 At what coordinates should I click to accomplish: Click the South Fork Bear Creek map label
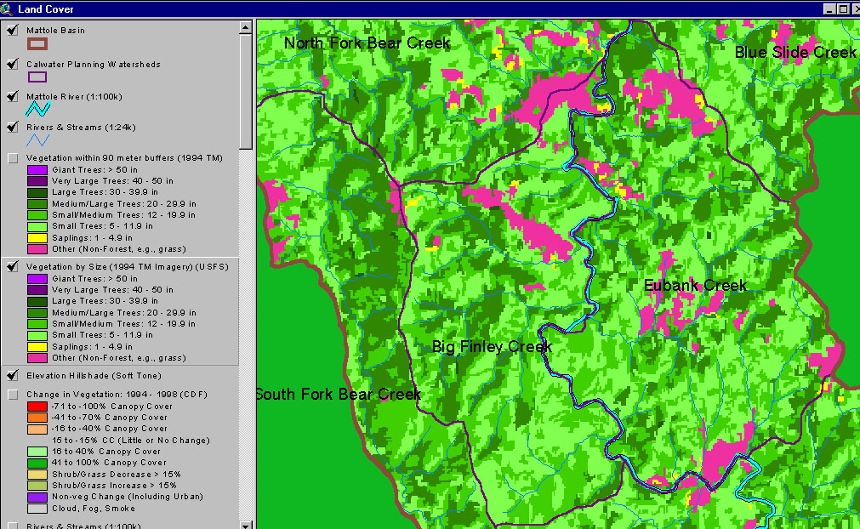tap(339, 394)
